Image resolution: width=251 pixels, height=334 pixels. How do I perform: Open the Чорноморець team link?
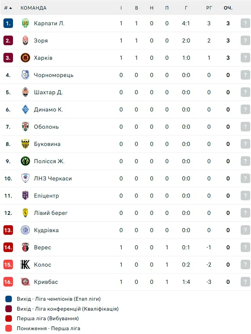point(53,75)
